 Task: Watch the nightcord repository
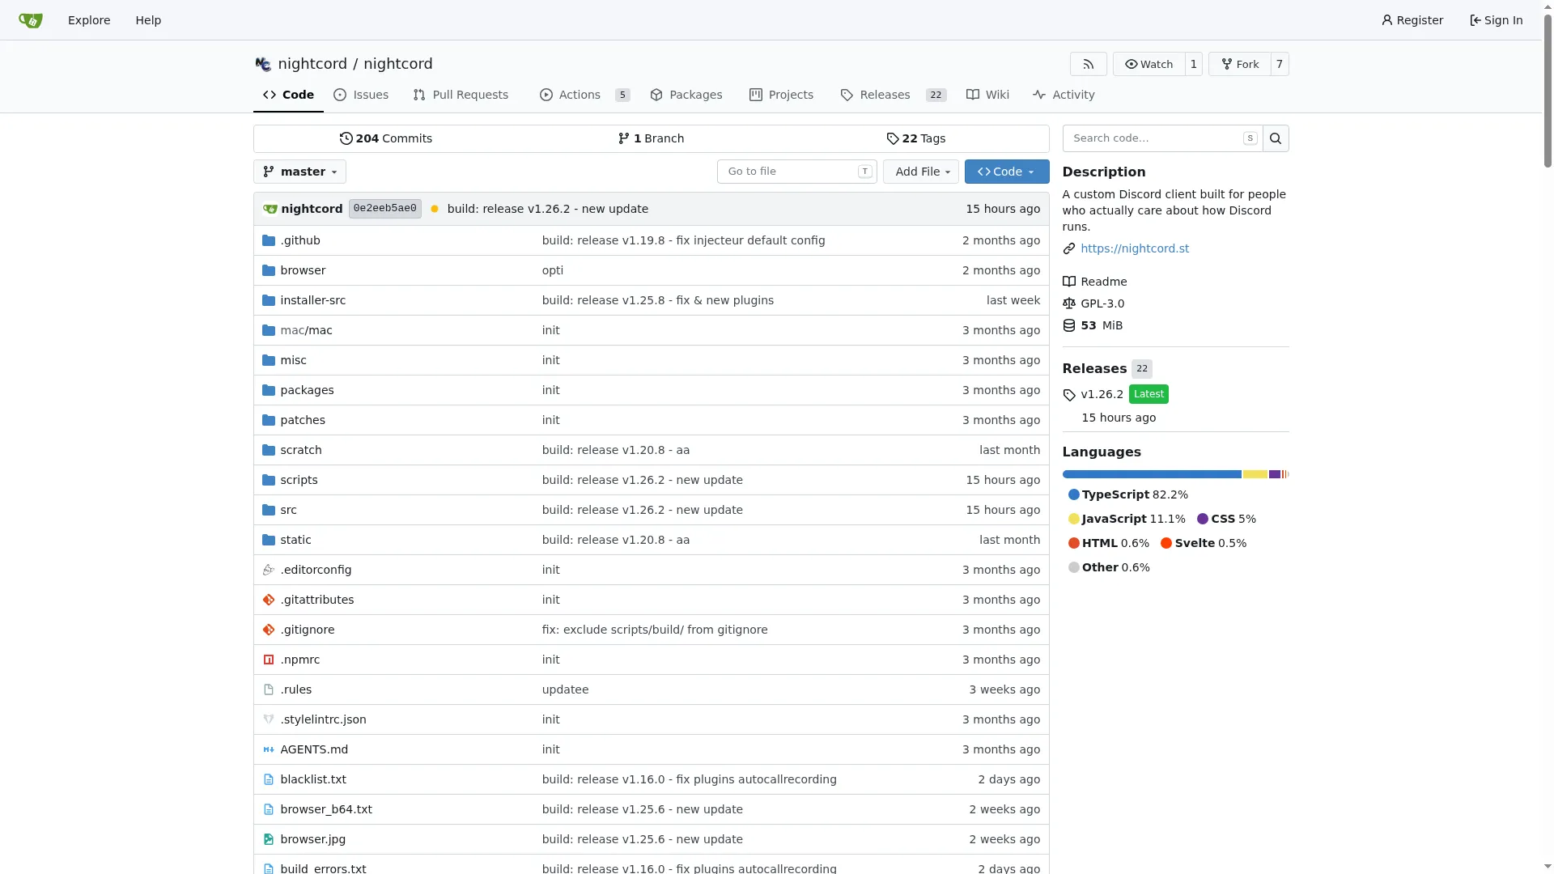(x=1149, y=64)
